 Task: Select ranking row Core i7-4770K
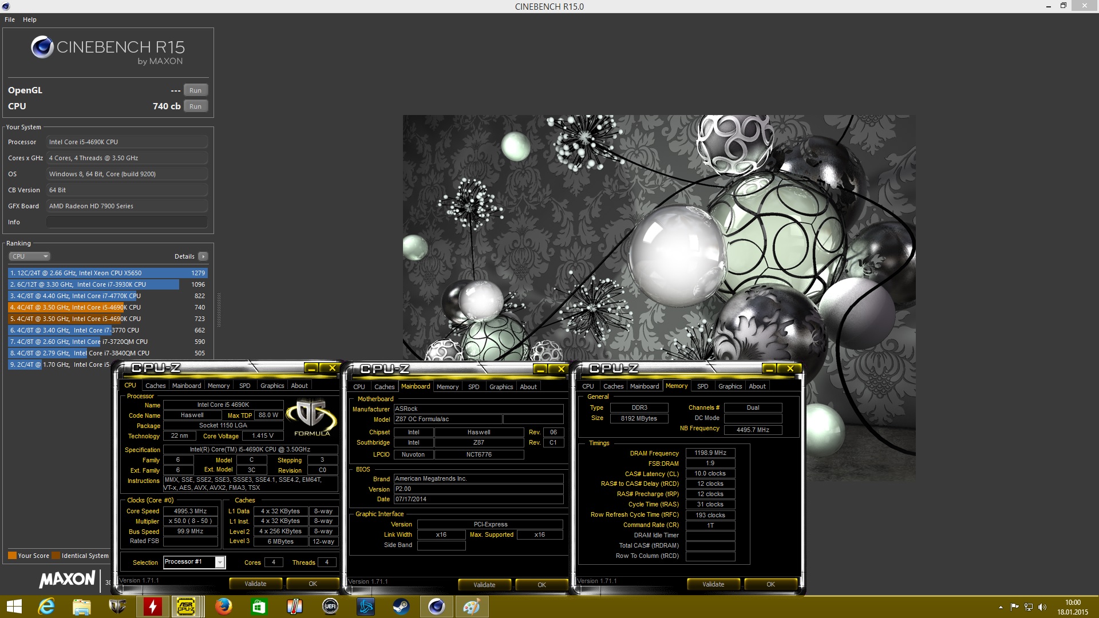tap(108, 296)
